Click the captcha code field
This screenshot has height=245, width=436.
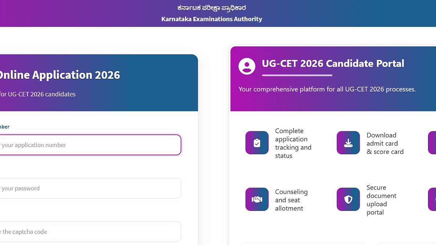pos(91,231)
